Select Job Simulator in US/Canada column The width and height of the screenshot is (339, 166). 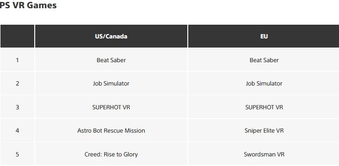point(111,83)
